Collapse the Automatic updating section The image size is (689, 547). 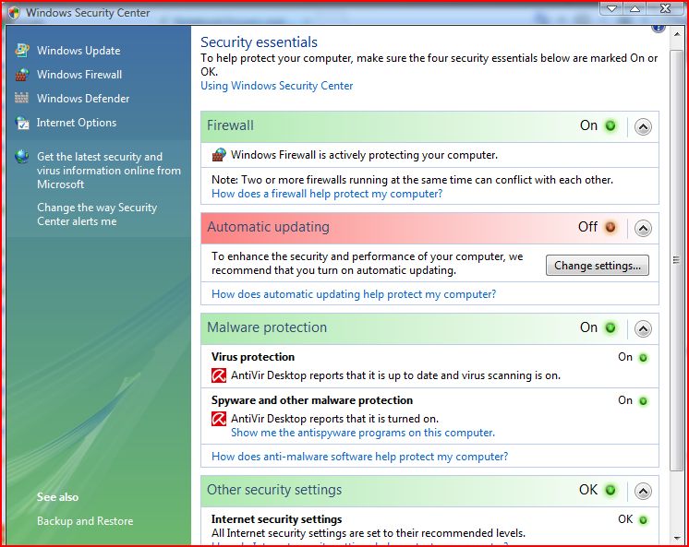tap(643, 228)
